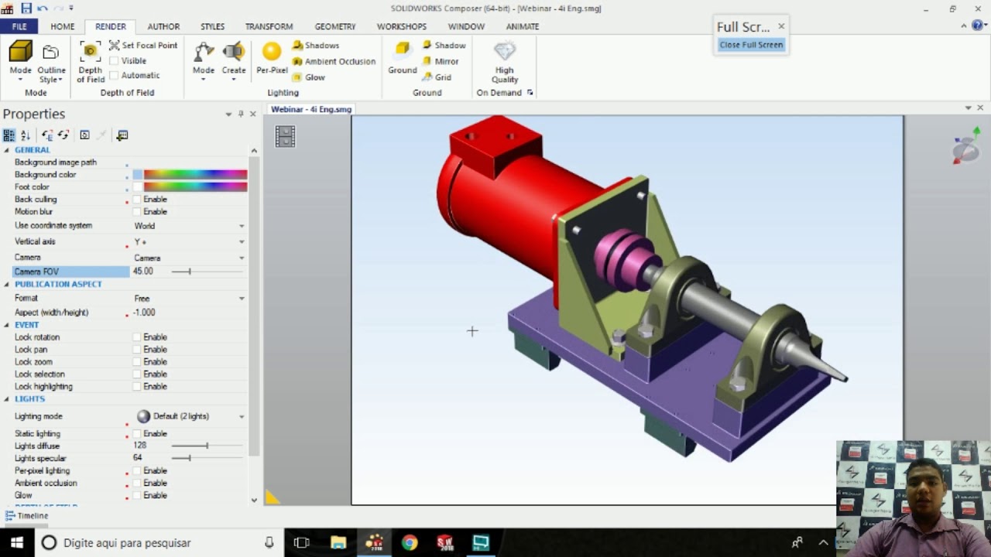This screenshot has height=557, width=991.
Task: Close the Properties panel
Action: [252, 114]
